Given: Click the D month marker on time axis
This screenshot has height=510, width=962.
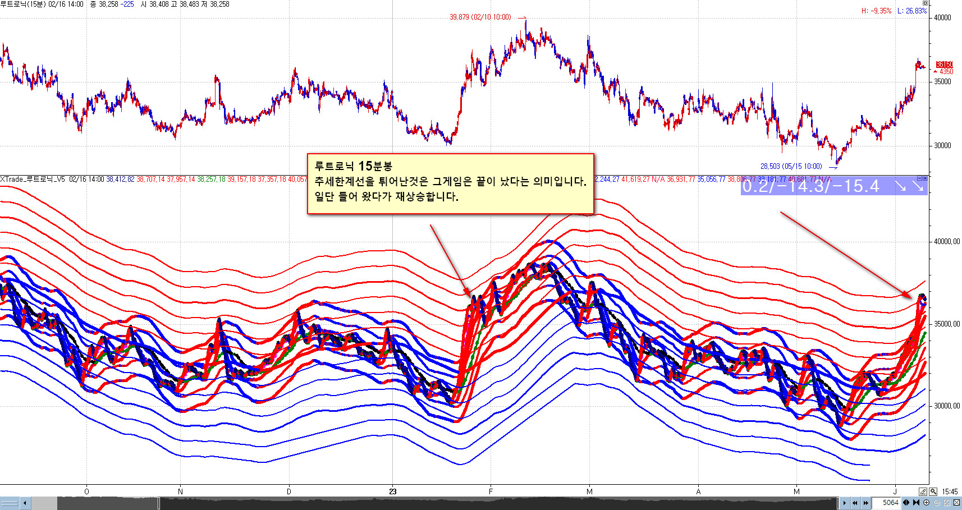Looking at the screenshot, I should click(289, 491).
